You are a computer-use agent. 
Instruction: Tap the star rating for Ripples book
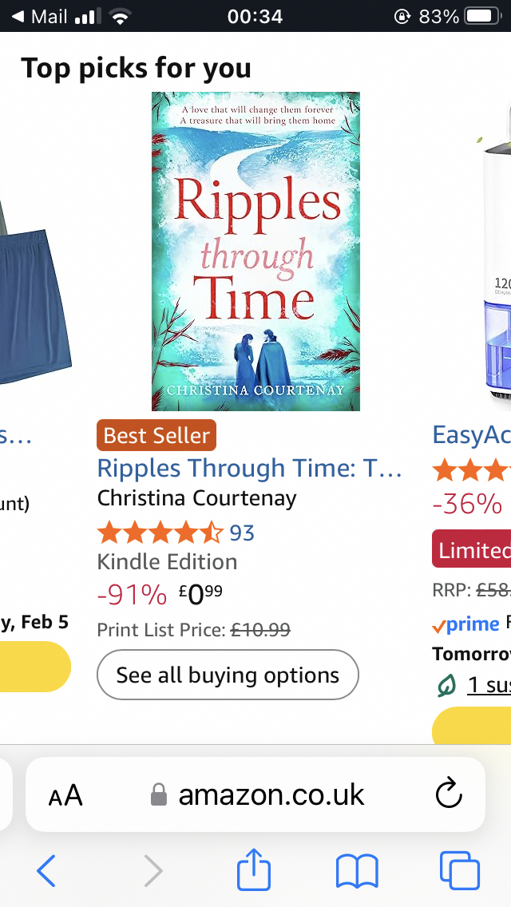pyautogui.click(x=160, y=533)
